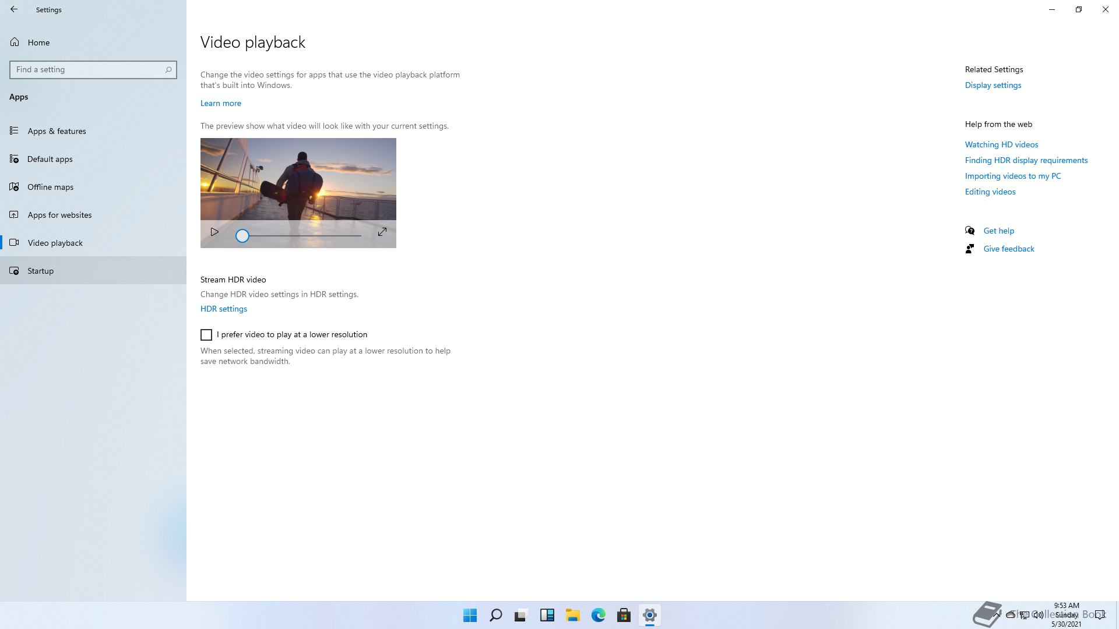The image size is (1119, 629).
Task: Enable prefer video at lower resolution checkbox
Action: click(206, 335)
